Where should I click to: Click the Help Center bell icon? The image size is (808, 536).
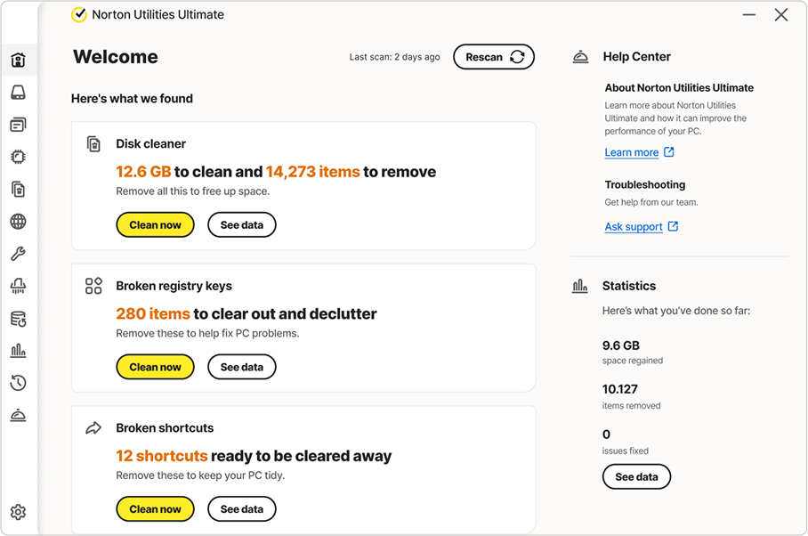tap(581, 57)
